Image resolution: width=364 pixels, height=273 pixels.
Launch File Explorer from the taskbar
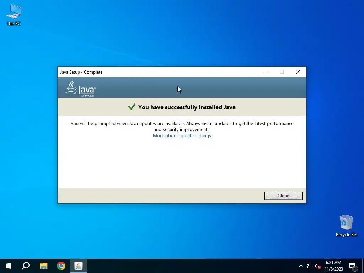tap(43, 266)
